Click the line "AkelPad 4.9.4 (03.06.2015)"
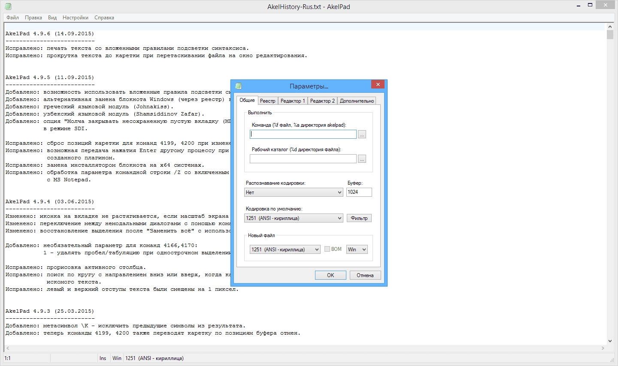This screenshot has height=366, width=618. 50,201
